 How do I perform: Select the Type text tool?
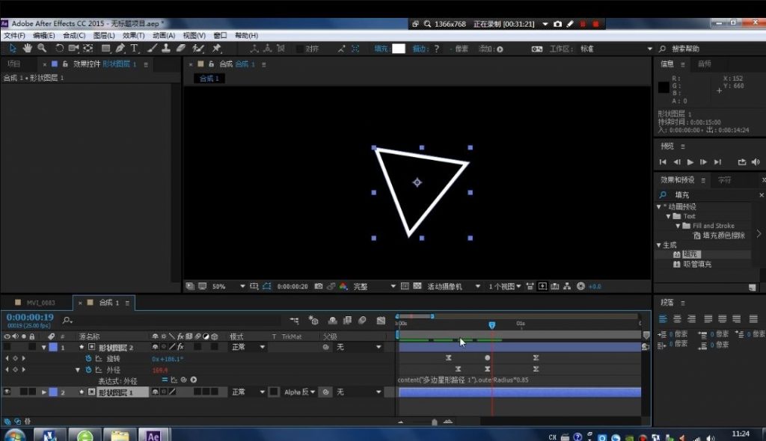click(x=134, y=49)
